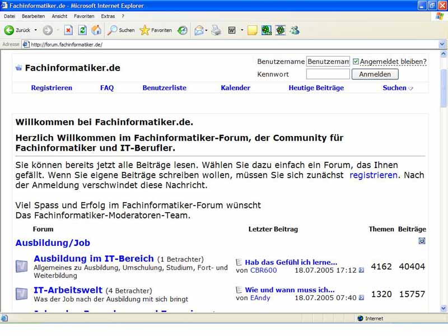Open the Ansicht menu
The width and height of the screenshot is (448, 336).
pos(59,16)
